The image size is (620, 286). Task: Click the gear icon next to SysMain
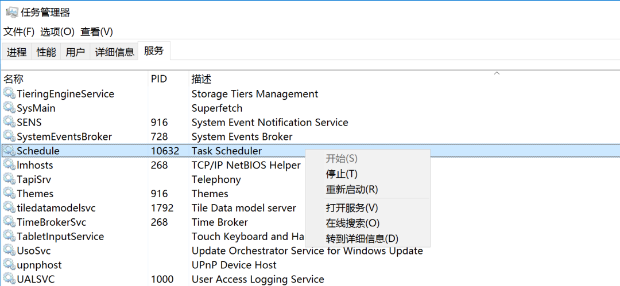9,108
